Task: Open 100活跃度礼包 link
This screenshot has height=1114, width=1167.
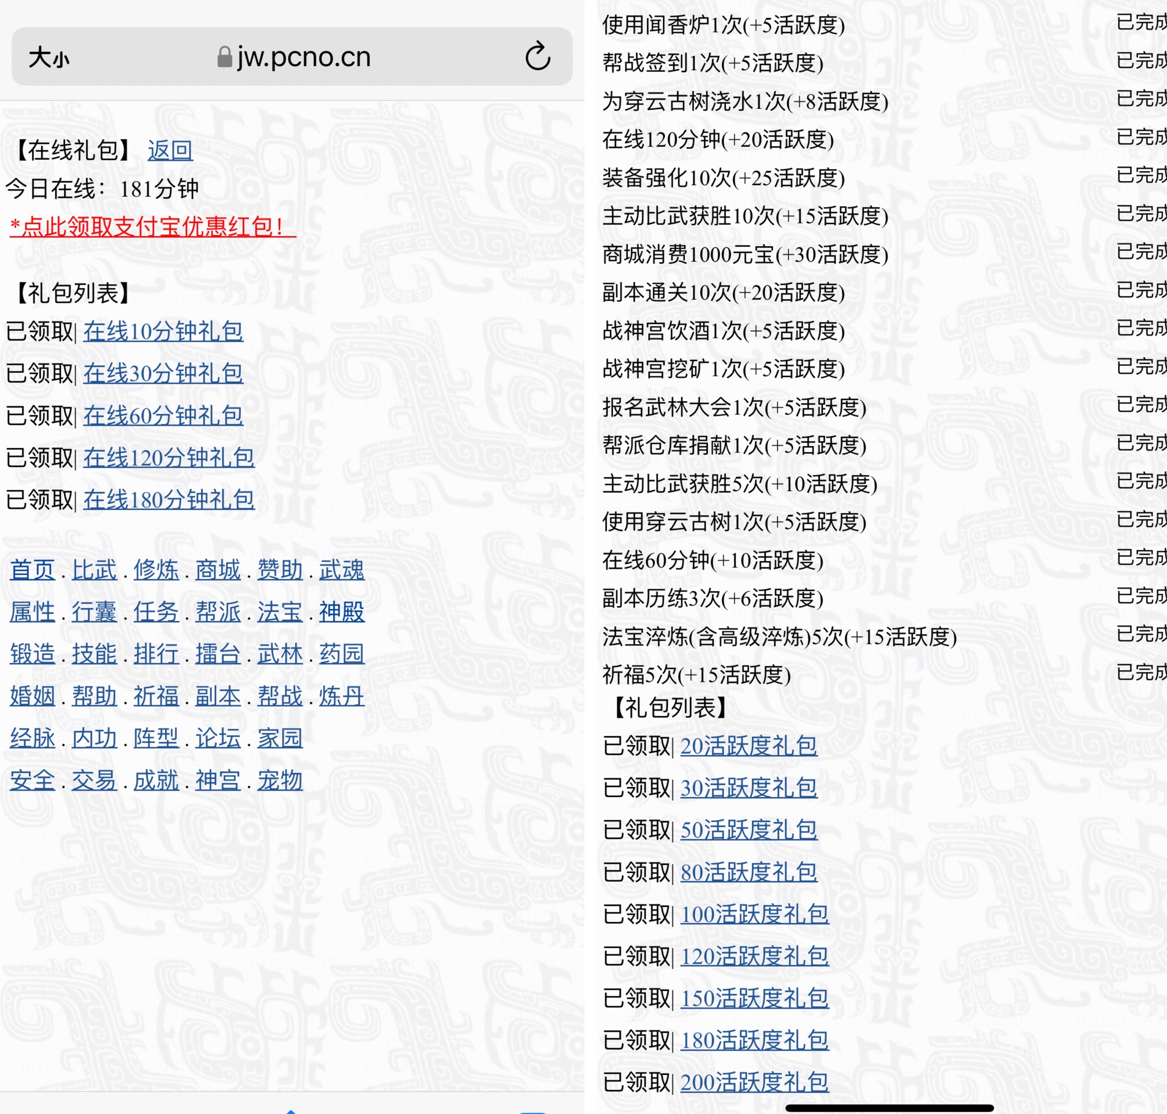Action: pyautogui.click(x=754, y=914)
